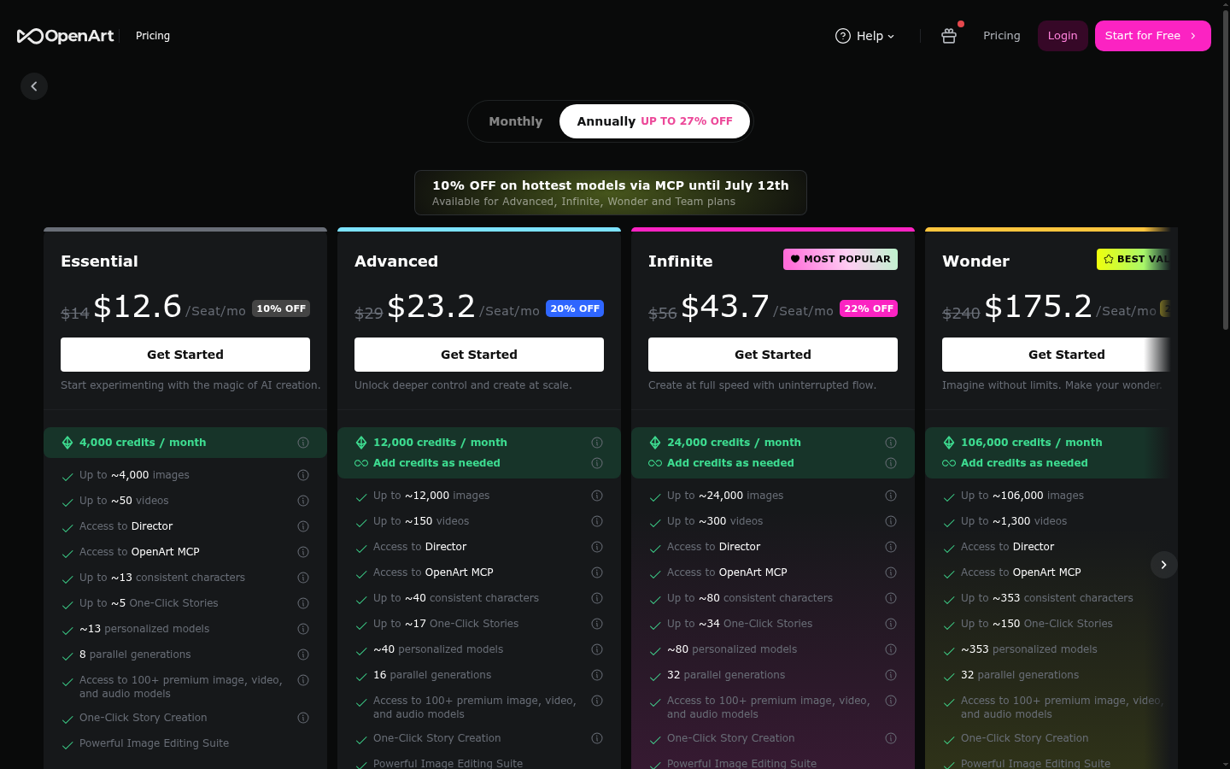Expand the Help dropdown menu

[x=865, y=36]
